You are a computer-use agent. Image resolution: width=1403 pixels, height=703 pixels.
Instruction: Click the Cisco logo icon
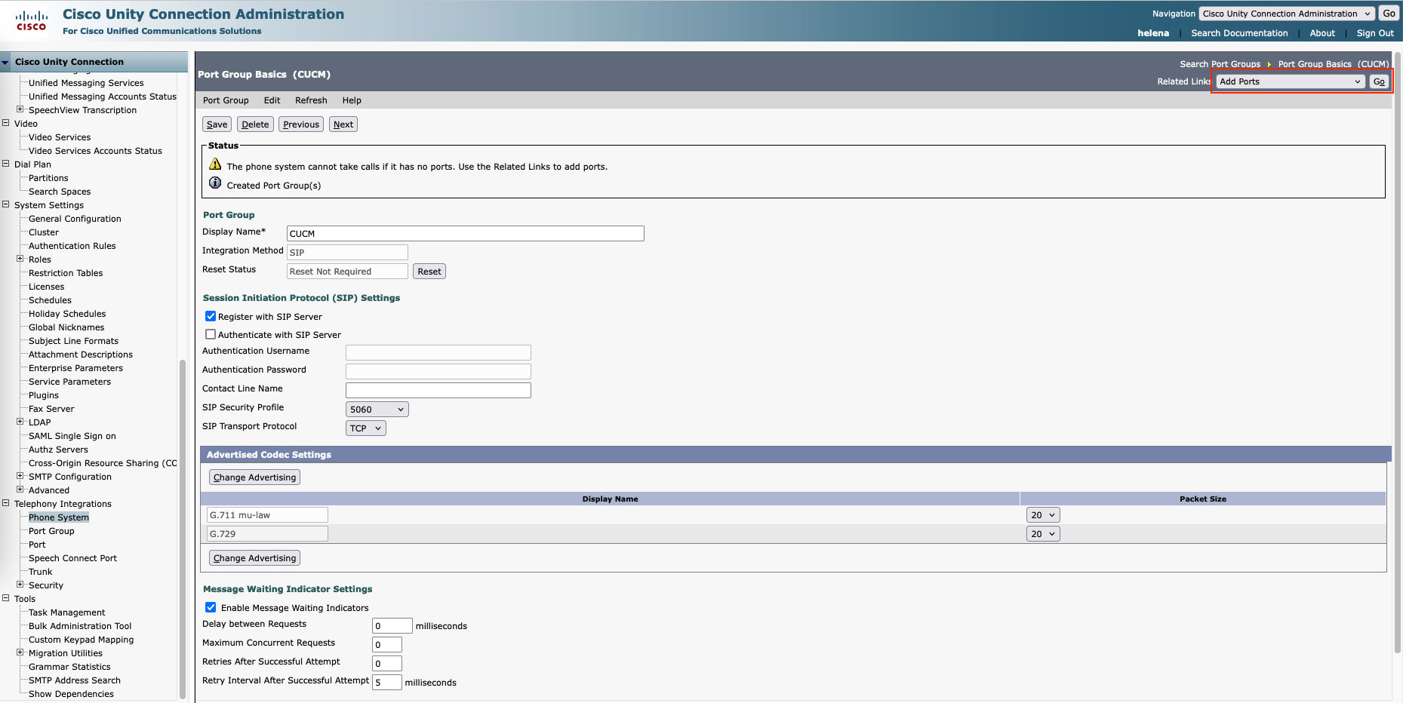click(31, 20)
